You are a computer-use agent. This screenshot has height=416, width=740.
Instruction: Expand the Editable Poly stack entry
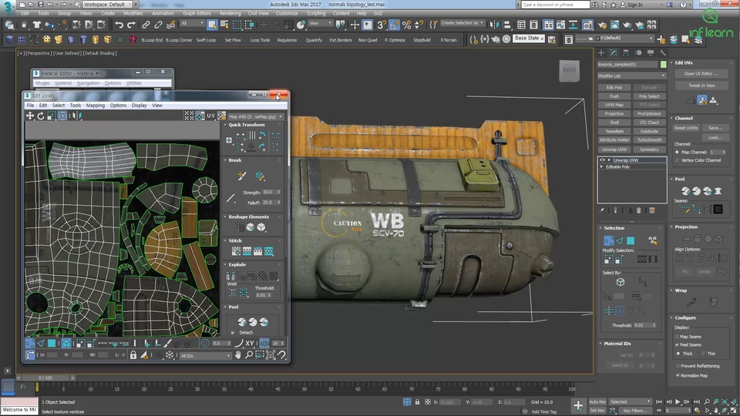[601, 167]
